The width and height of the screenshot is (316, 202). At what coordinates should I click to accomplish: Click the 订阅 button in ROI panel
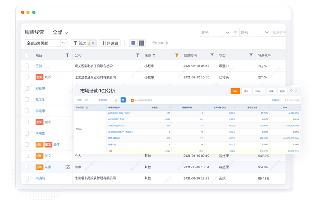pos(282,91)
